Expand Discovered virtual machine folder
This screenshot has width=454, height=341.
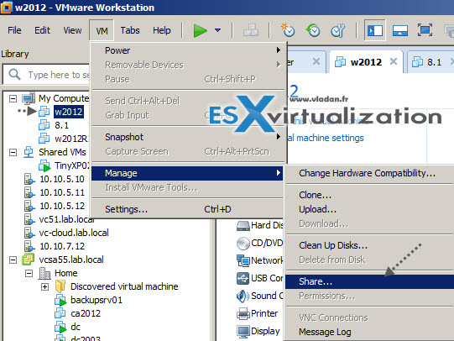coord(44,286)
